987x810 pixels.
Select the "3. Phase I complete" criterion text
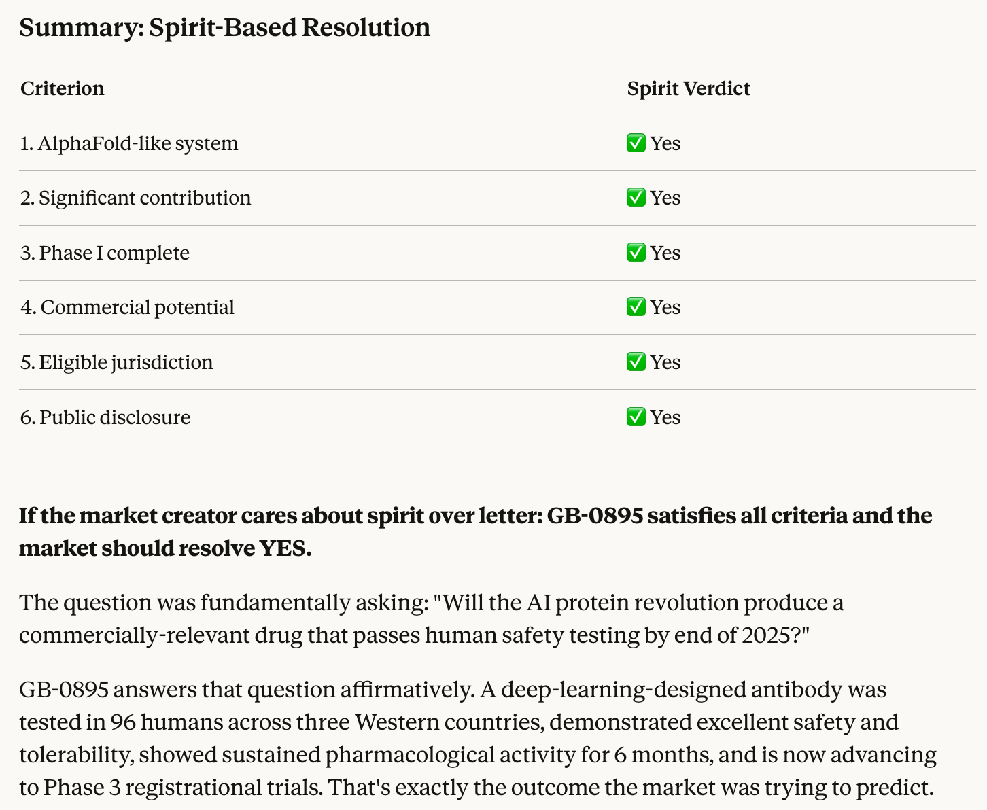pyautogui.click(x=105, y=253)
